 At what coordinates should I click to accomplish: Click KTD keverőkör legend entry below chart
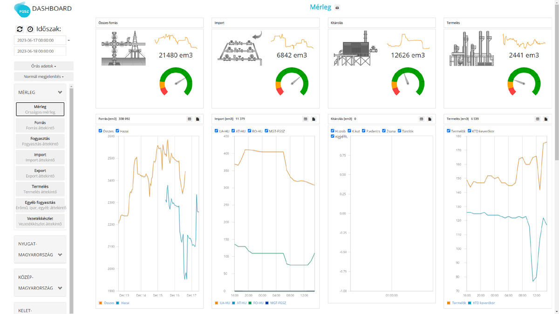482,303
